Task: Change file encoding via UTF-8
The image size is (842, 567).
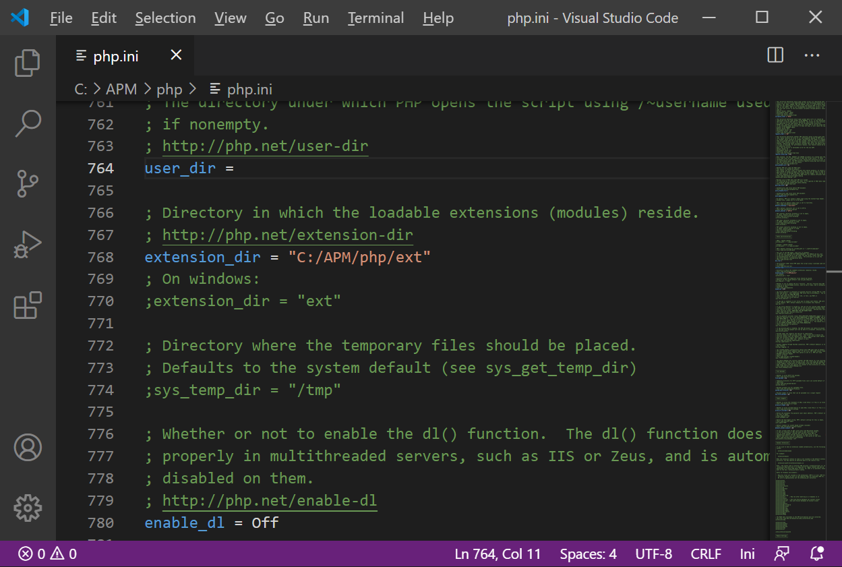Action: (x=653, y=554)
